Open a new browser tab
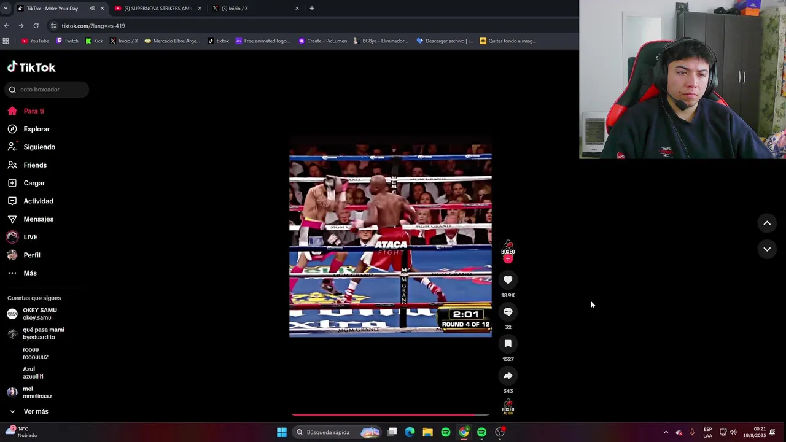The image size is (786, 442). click(x=312, y=9)
